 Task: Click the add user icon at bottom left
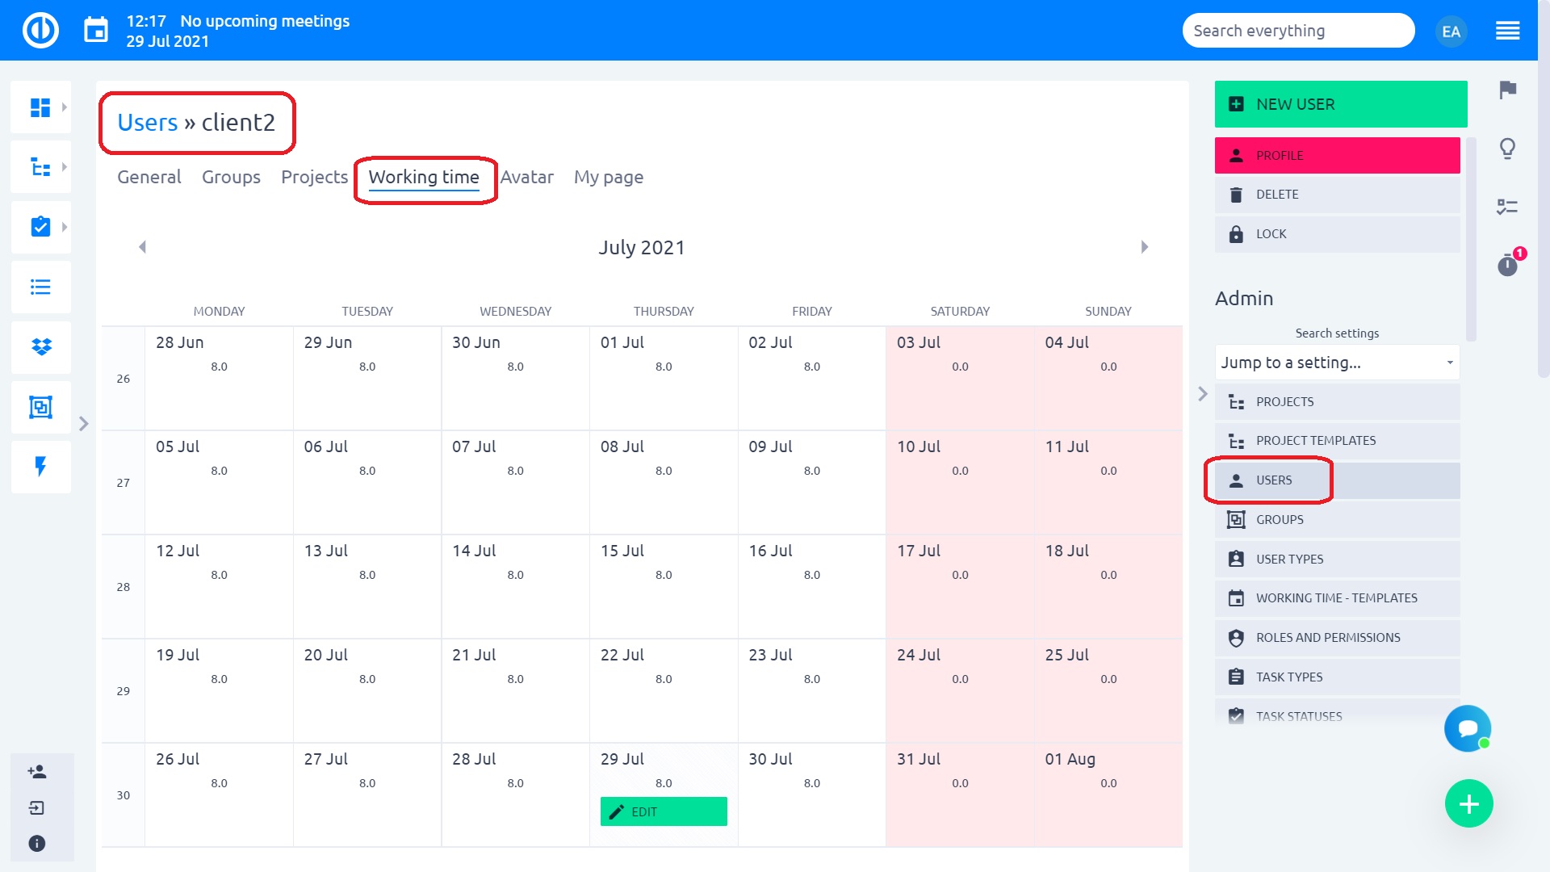(x=37, y=772)
